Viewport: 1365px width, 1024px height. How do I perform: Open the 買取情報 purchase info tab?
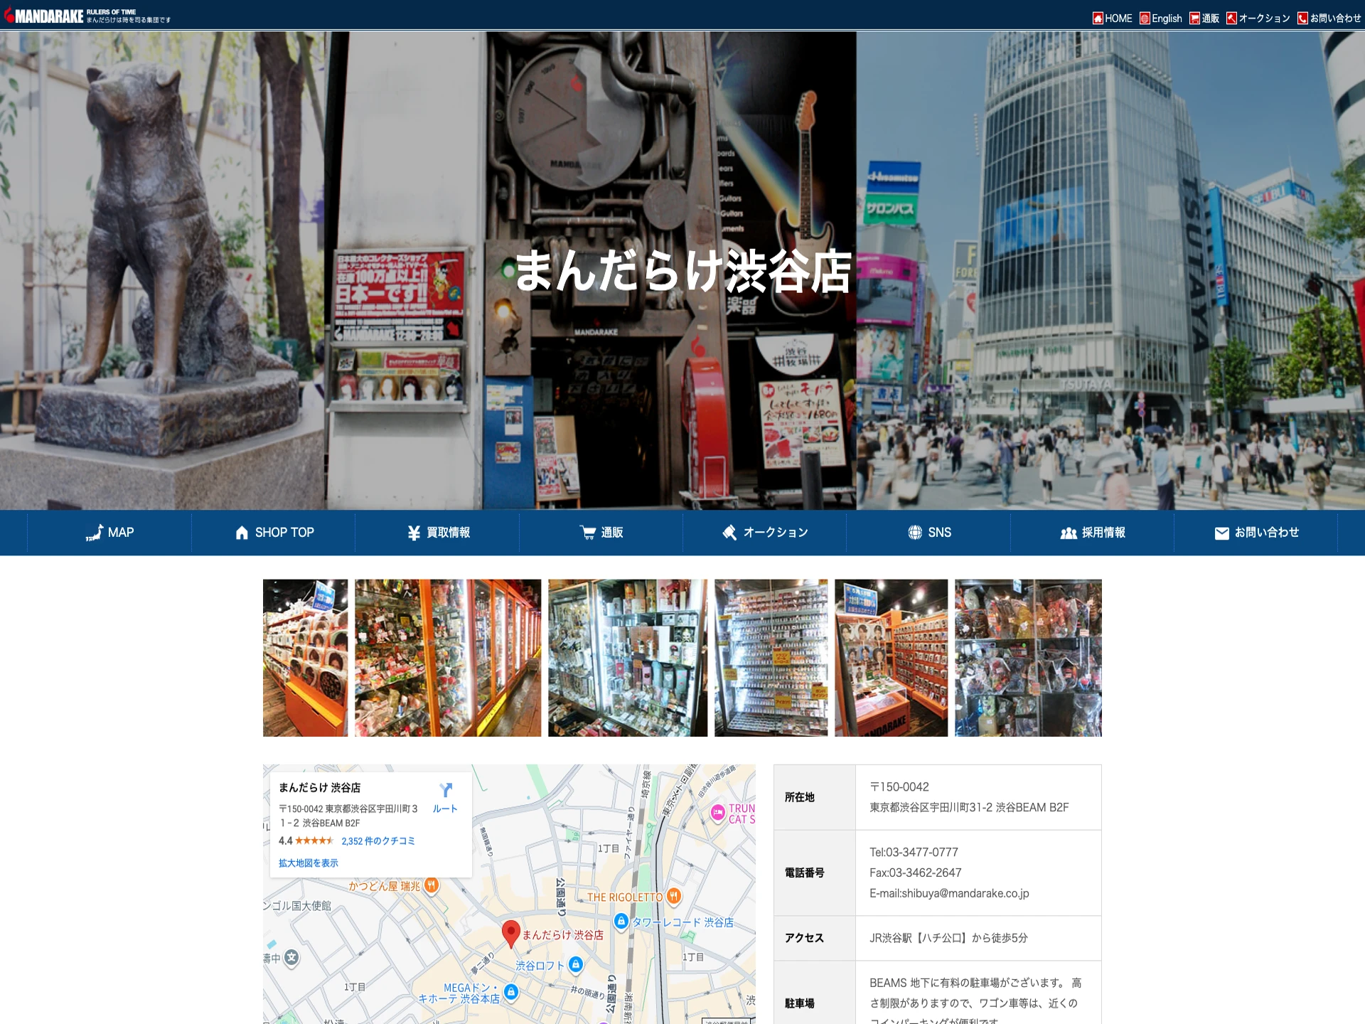[x=437, y=533]
